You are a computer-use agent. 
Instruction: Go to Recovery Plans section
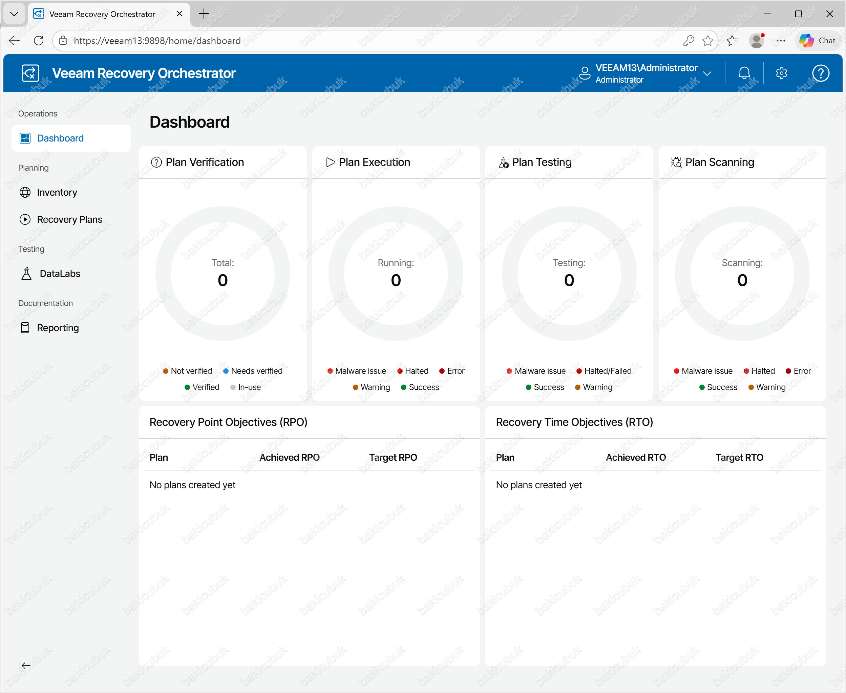point(69,220)
